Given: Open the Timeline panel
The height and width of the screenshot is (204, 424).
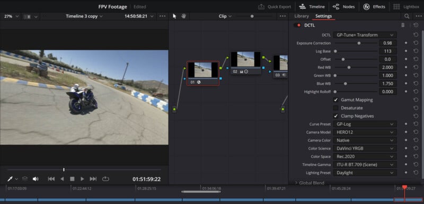Looking at the screenshot, I should pos(312,7).
